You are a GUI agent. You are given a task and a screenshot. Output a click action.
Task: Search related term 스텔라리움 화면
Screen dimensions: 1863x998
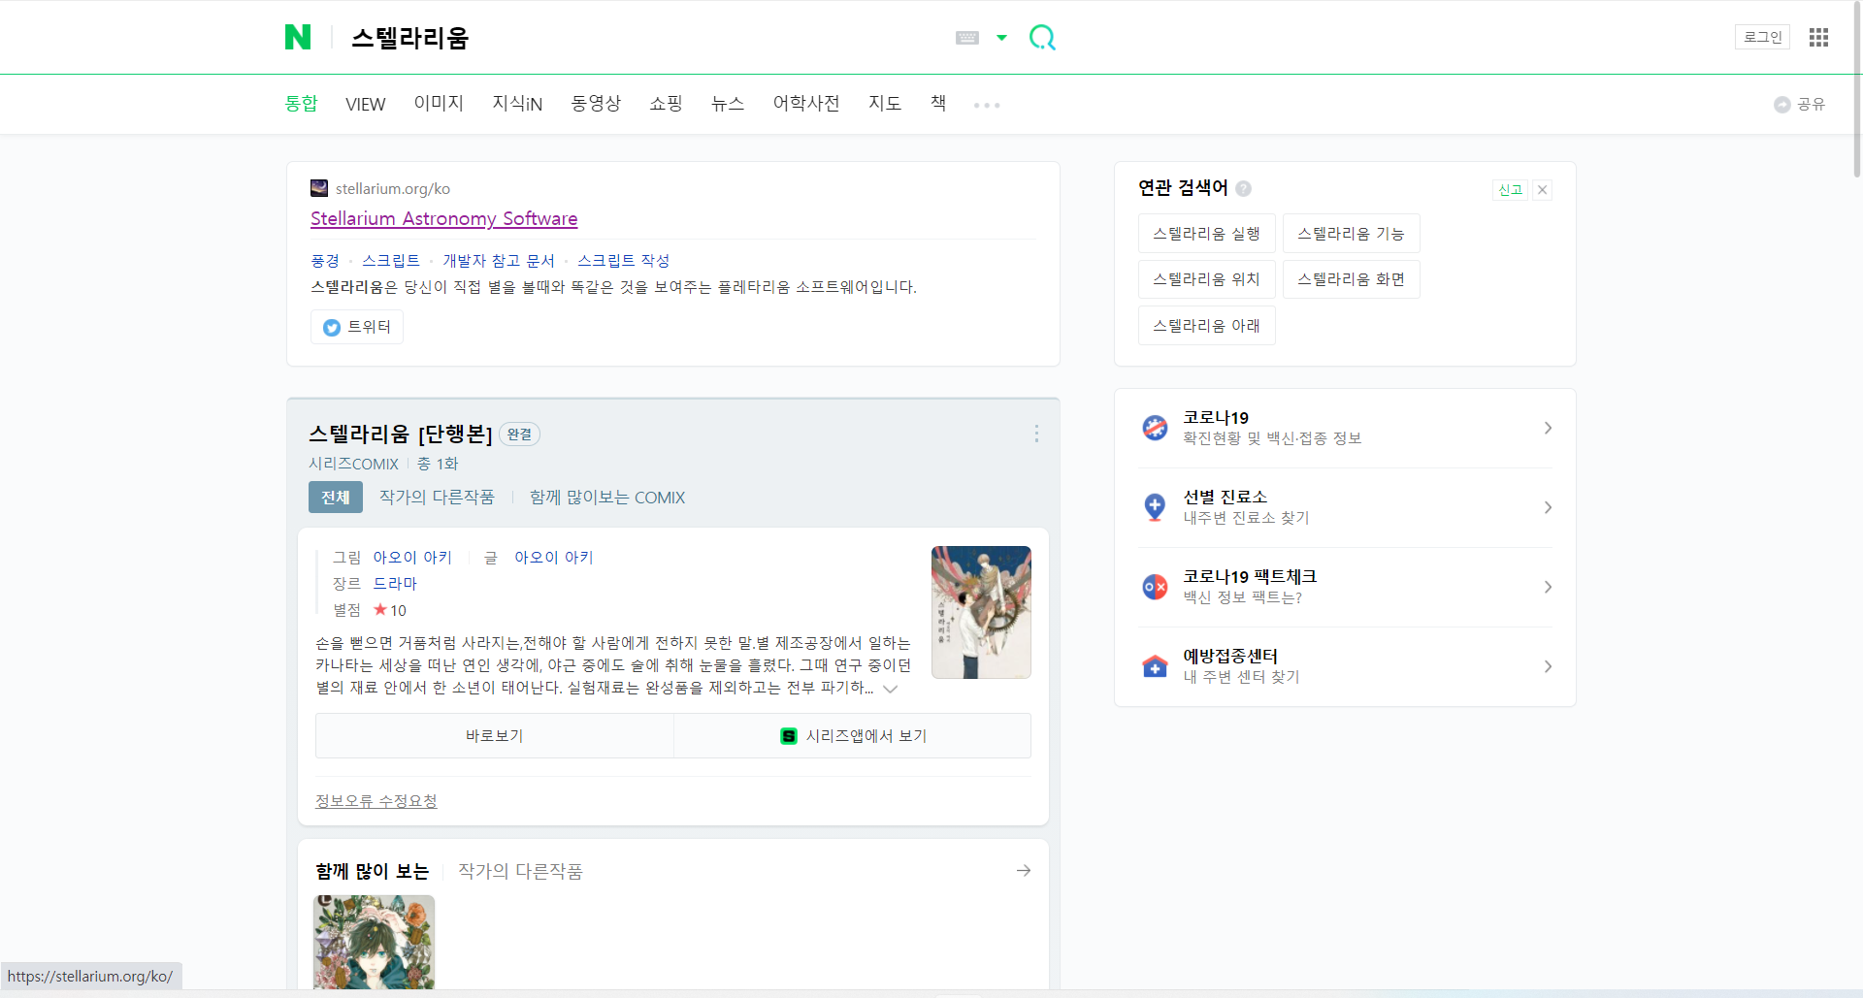pyautogui.click(x=1351, y=278)
